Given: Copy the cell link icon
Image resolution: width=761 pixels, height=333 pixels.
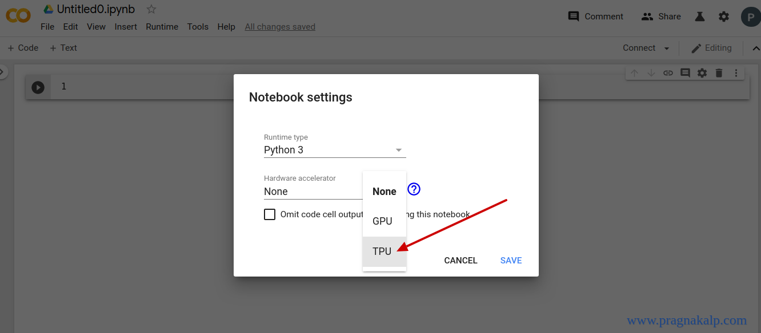Looking at the screenshot, I should point(668,73).
